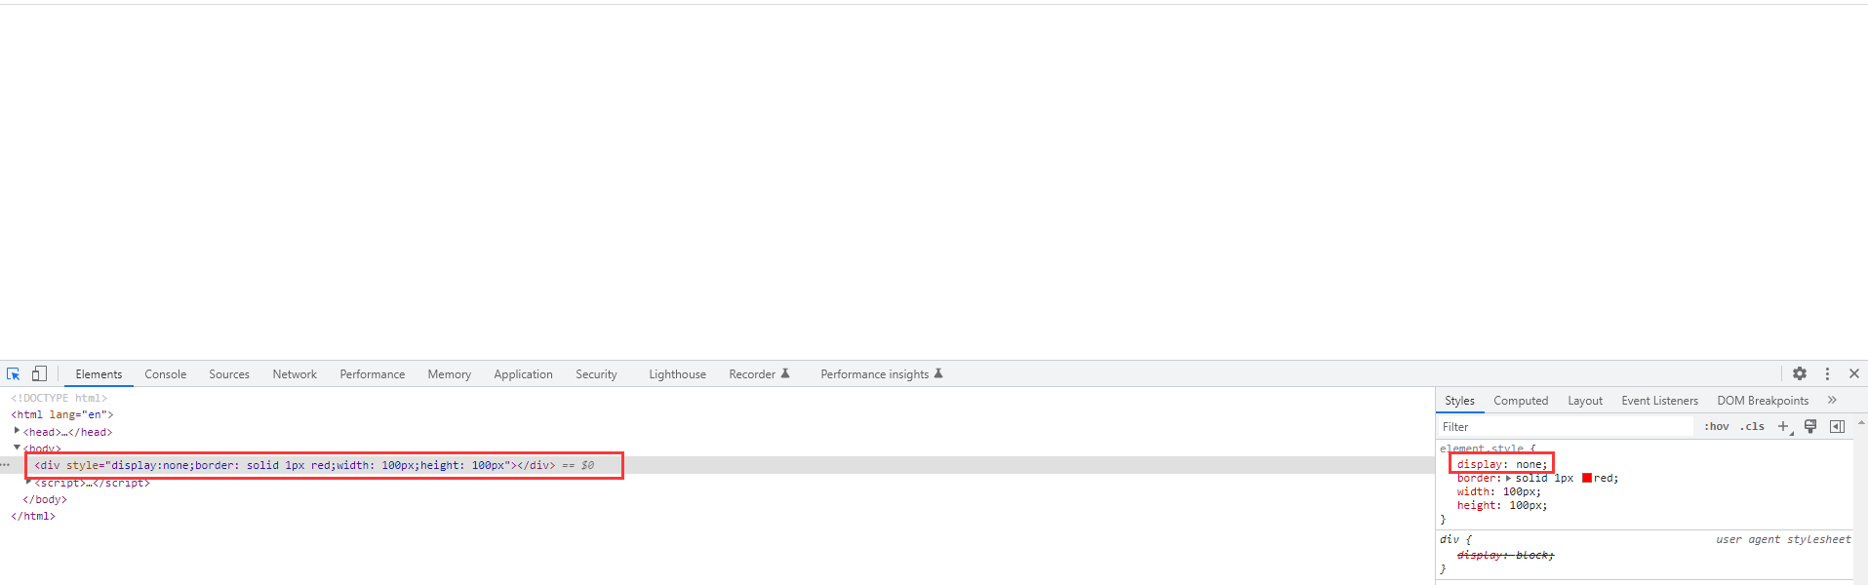Open the Sources tab
Screen dimensions: 1868x585
click(229, 374)
